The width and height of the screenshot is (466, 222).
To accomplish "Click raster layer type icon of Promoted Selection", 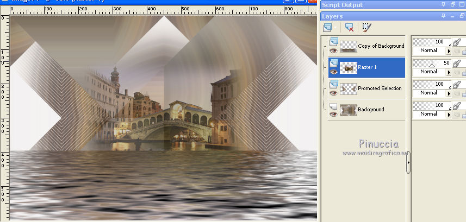I will tap(333, 84).
